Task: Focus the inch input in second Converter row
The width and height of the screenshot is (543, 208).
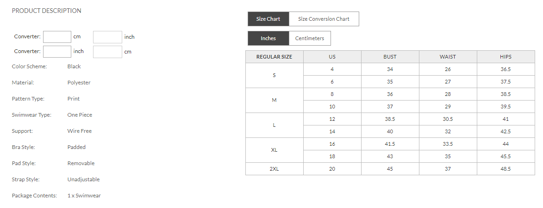Action: point(57,52)
